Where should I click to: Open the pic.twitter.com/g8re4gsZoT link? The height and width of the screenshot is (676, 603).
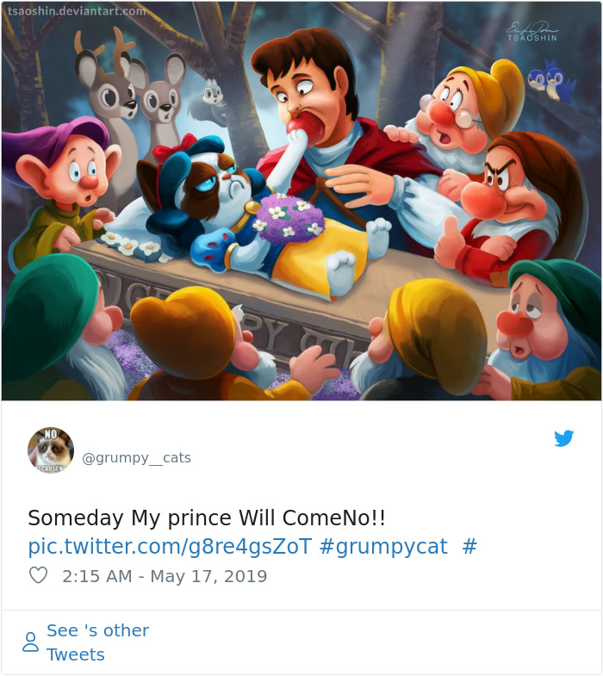pyautogui.click(x=170, y=546)
